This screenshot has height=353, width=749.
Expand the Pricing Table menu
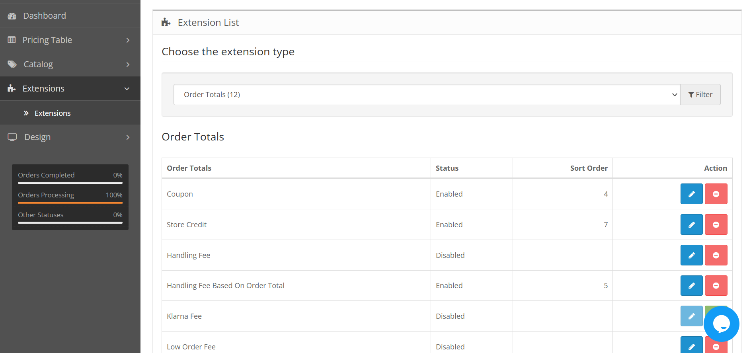pos(70,40)
